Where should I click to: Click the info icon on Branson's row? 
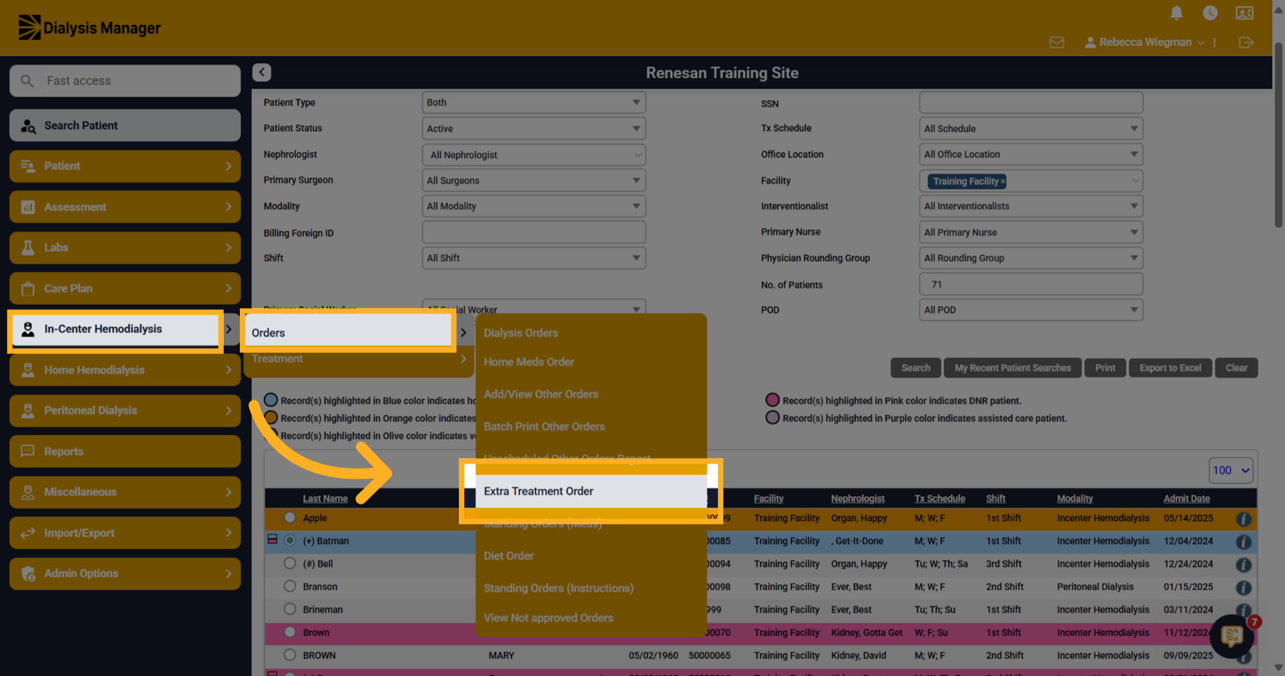tap(1243, 588)
